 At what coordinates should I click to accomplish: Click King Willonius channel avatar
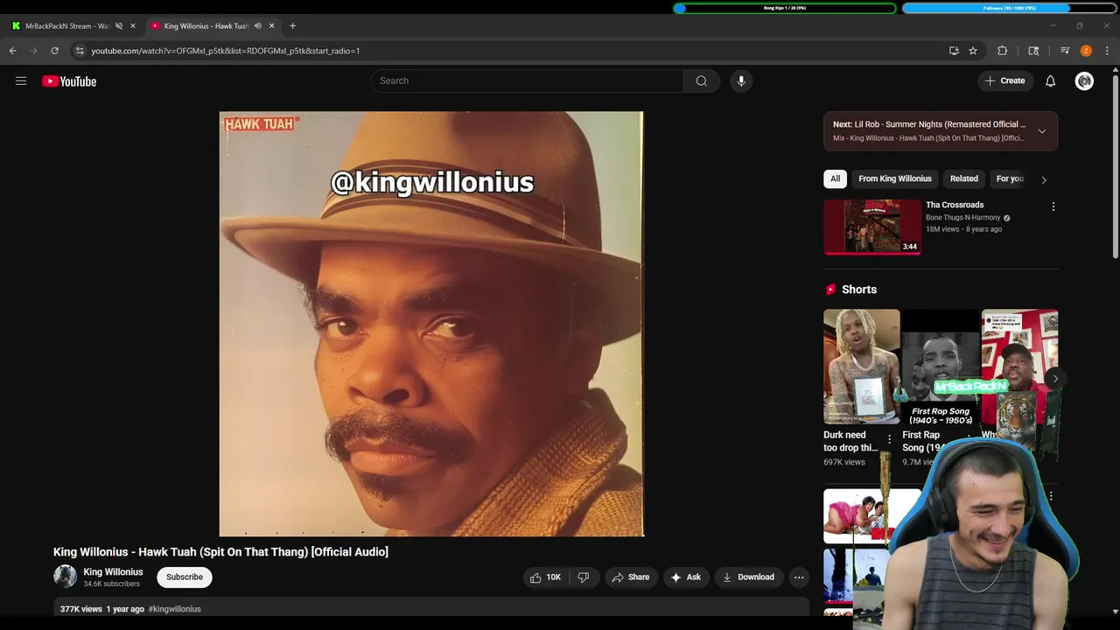pyautogui.click(x=65, y=577)
